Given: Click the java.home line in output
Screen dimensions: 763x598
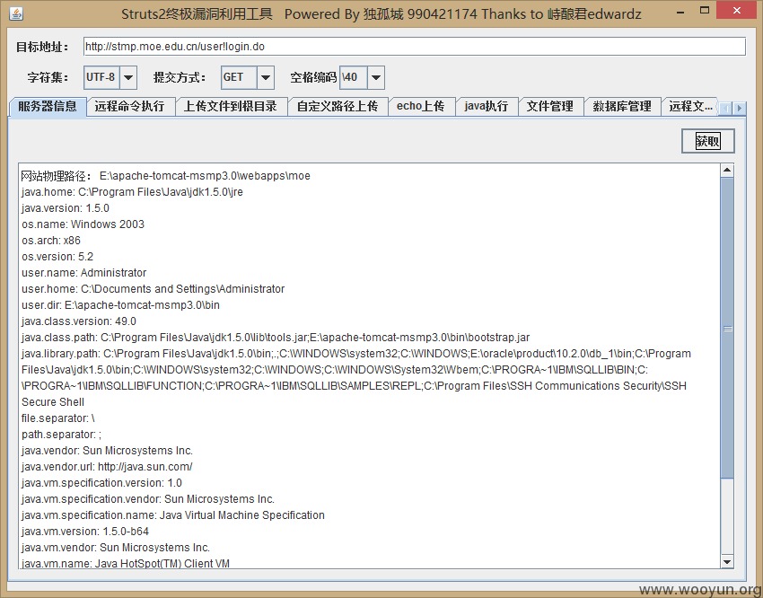Looking at the screenshot, I should tap(132, 192).
